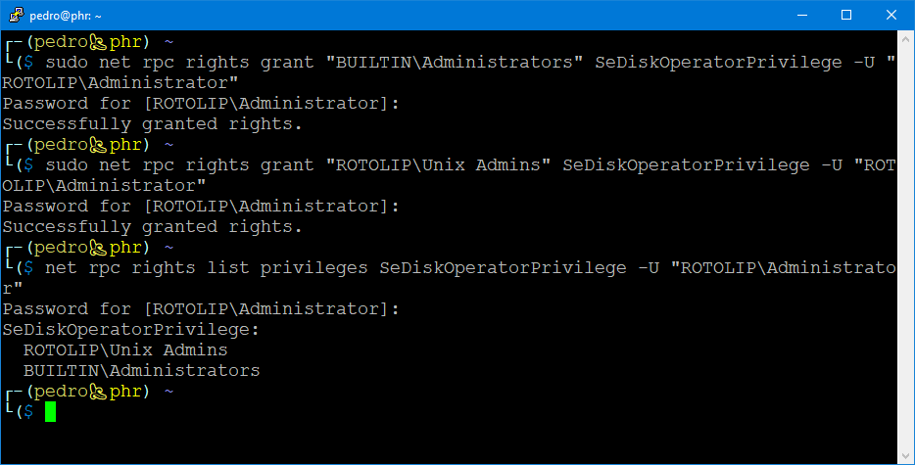Click the scrollbar down arrow
Viewport: 915px width, 465px height.
905,454
